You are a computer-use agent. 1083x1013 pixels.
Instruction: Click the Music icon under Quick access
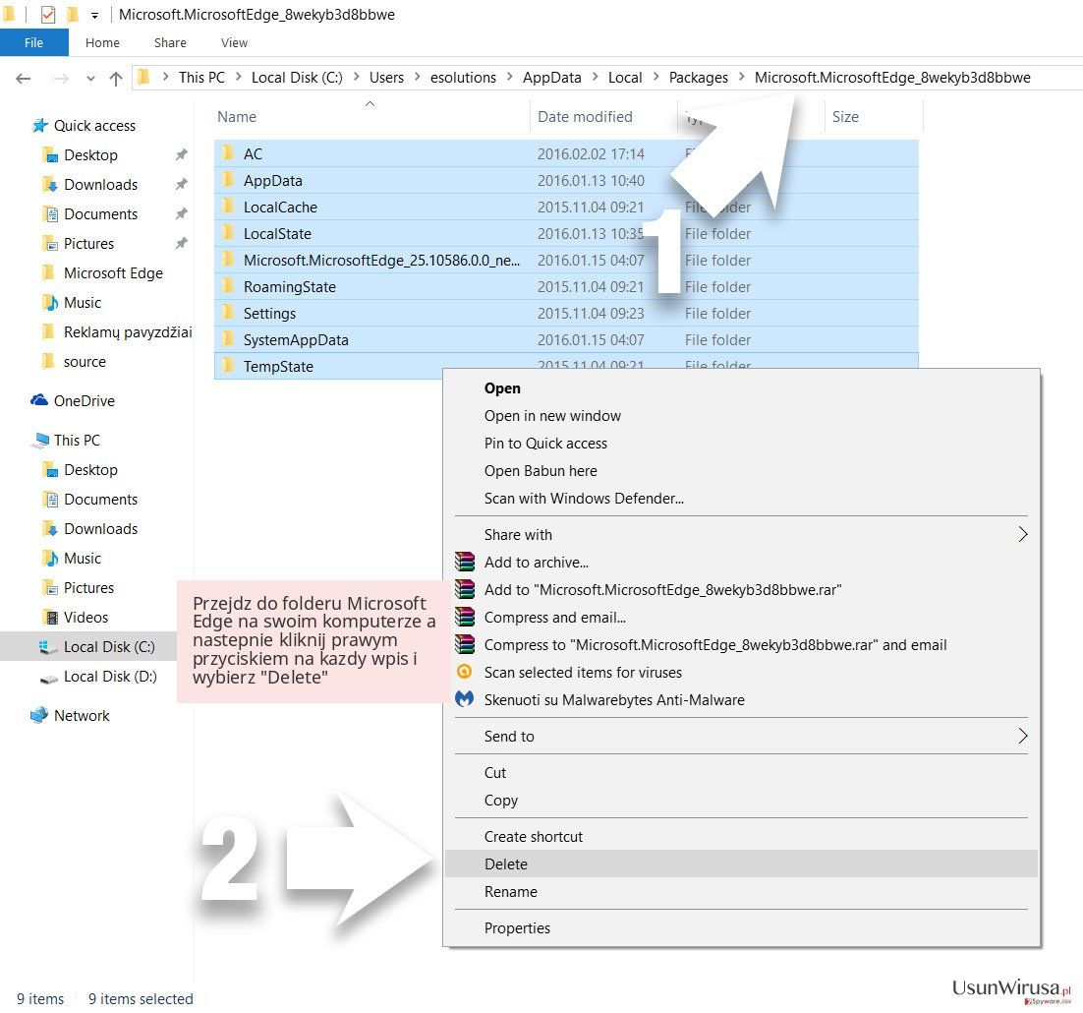[x=50, y=303]
